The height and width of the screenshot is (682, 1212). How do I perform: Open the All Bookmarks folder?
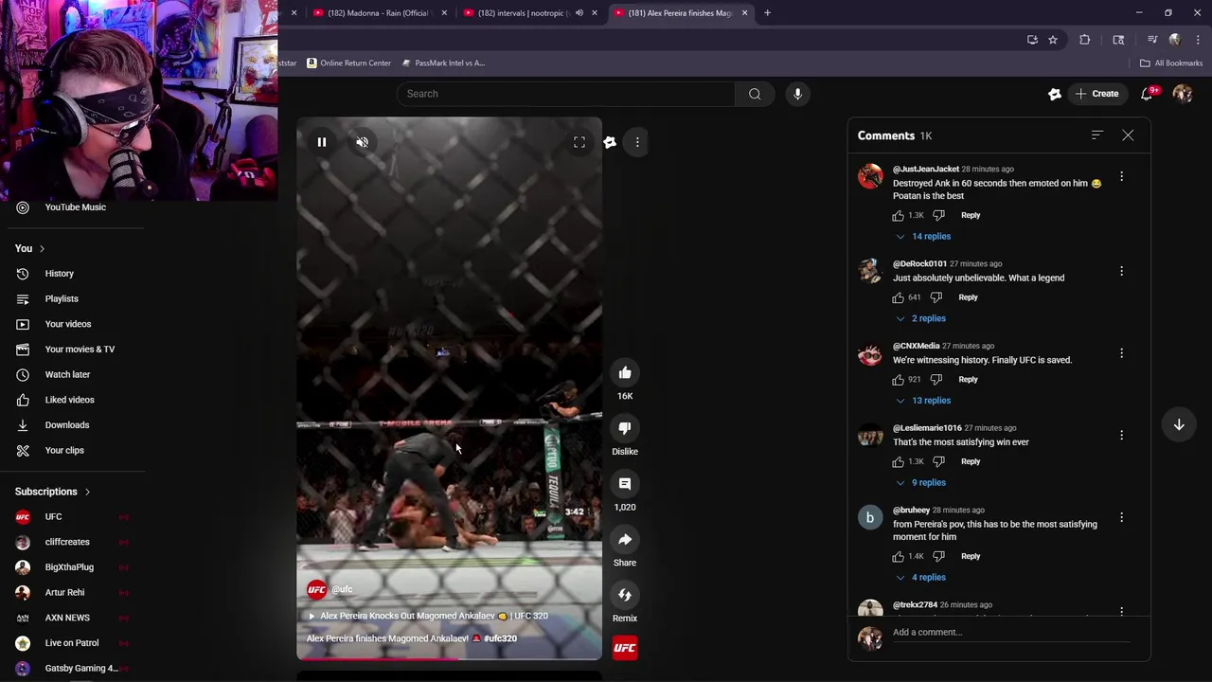(x=1171, y=63)
